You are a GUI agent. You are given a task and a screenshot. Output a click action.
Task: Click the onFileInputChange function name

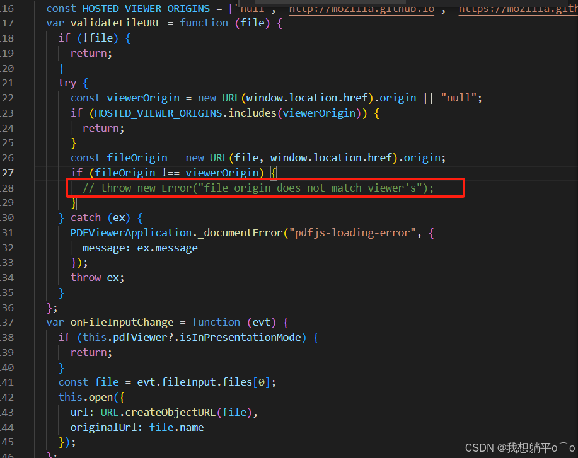[122, 322]
